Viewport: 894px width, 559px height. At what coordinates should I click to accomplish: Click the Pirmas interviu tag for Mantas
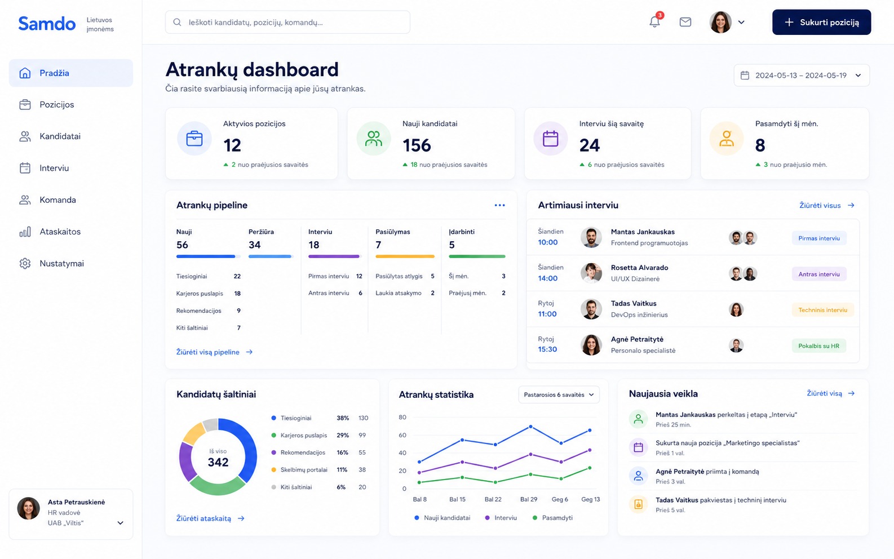(819, 238)
